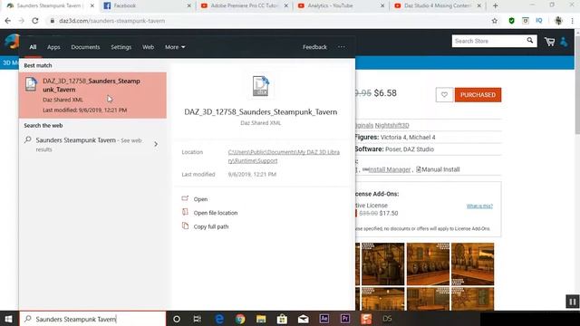Viewport: 580px width, 326px height.
Task: Click the IQ extension icon
Action: (x=539, y=21)
